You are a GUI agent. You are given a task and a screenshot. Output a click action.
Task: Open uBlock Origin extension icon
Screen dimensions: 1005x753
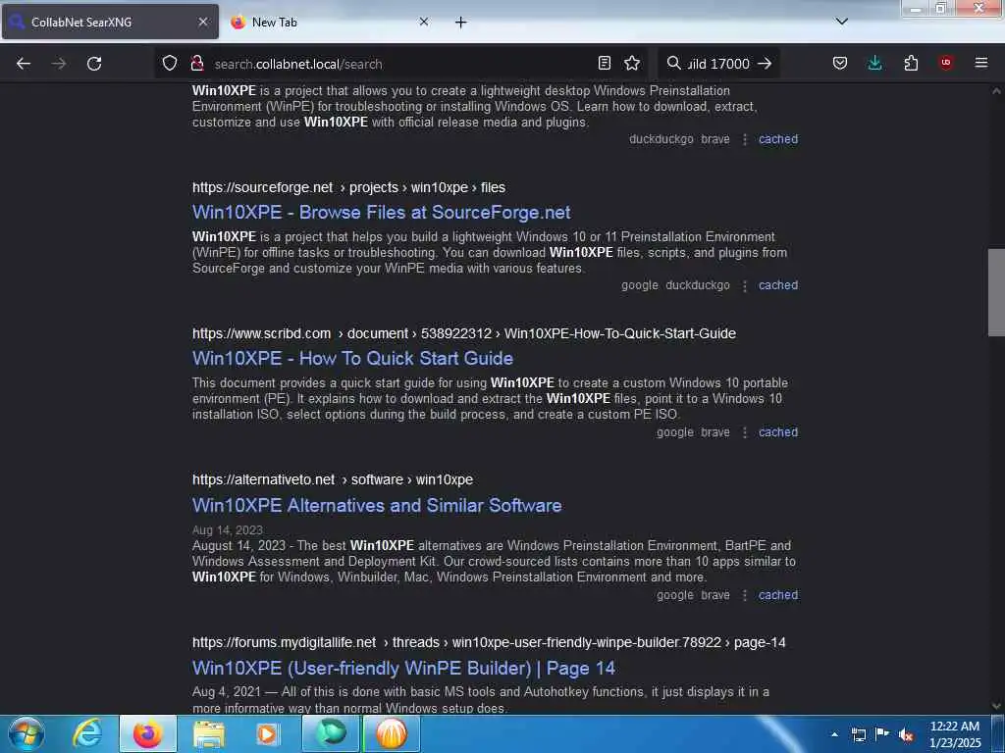945,63
